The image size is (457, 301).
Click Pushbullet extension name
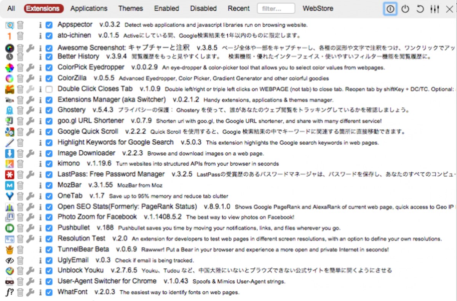74,228
